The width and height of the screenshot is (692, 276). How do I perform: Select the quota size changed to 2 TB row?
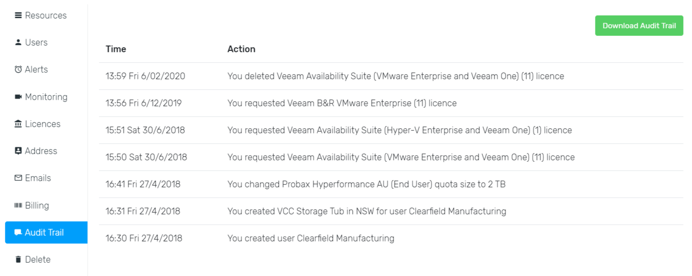tap(391, 184)
